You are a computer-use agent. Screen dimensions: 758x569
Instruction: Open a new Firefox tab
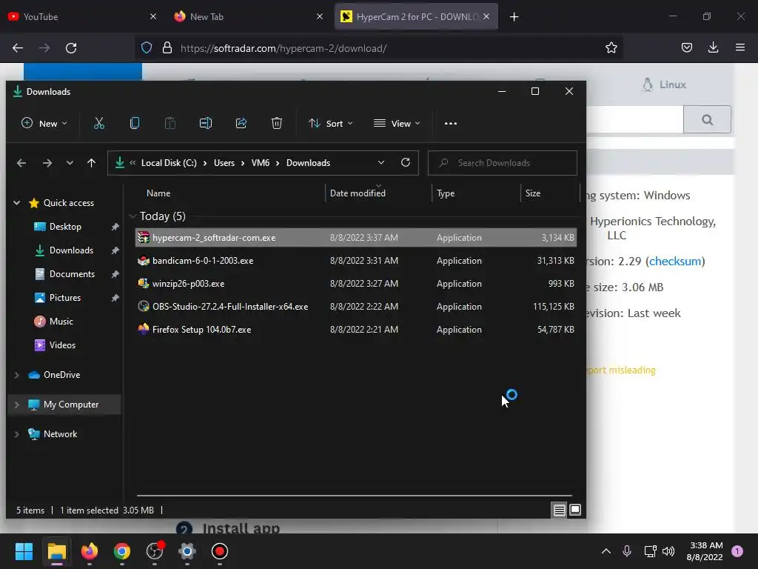tap(514, 17)
